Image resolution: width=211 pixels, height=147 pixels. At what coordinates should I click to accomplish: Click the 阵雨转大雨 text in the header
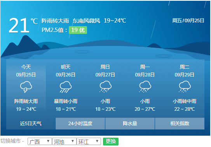[55, 21]
